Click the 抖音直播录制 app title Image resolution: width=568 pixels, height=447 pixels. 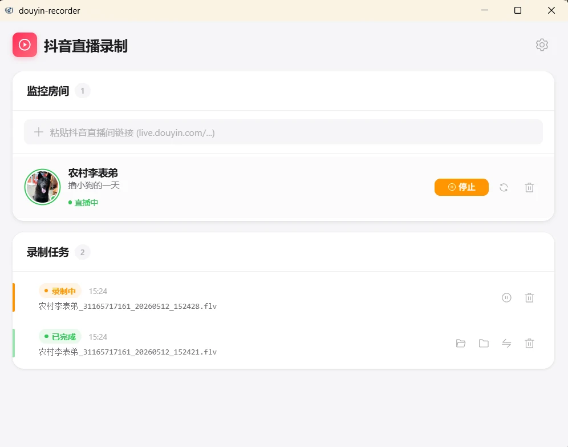(x=86, y=46)
